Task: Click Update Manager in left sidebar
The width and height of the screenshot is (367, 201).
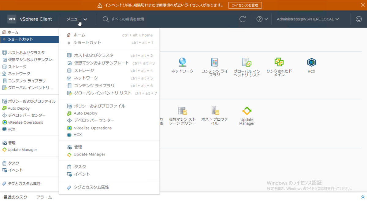Action: [29, 150]
